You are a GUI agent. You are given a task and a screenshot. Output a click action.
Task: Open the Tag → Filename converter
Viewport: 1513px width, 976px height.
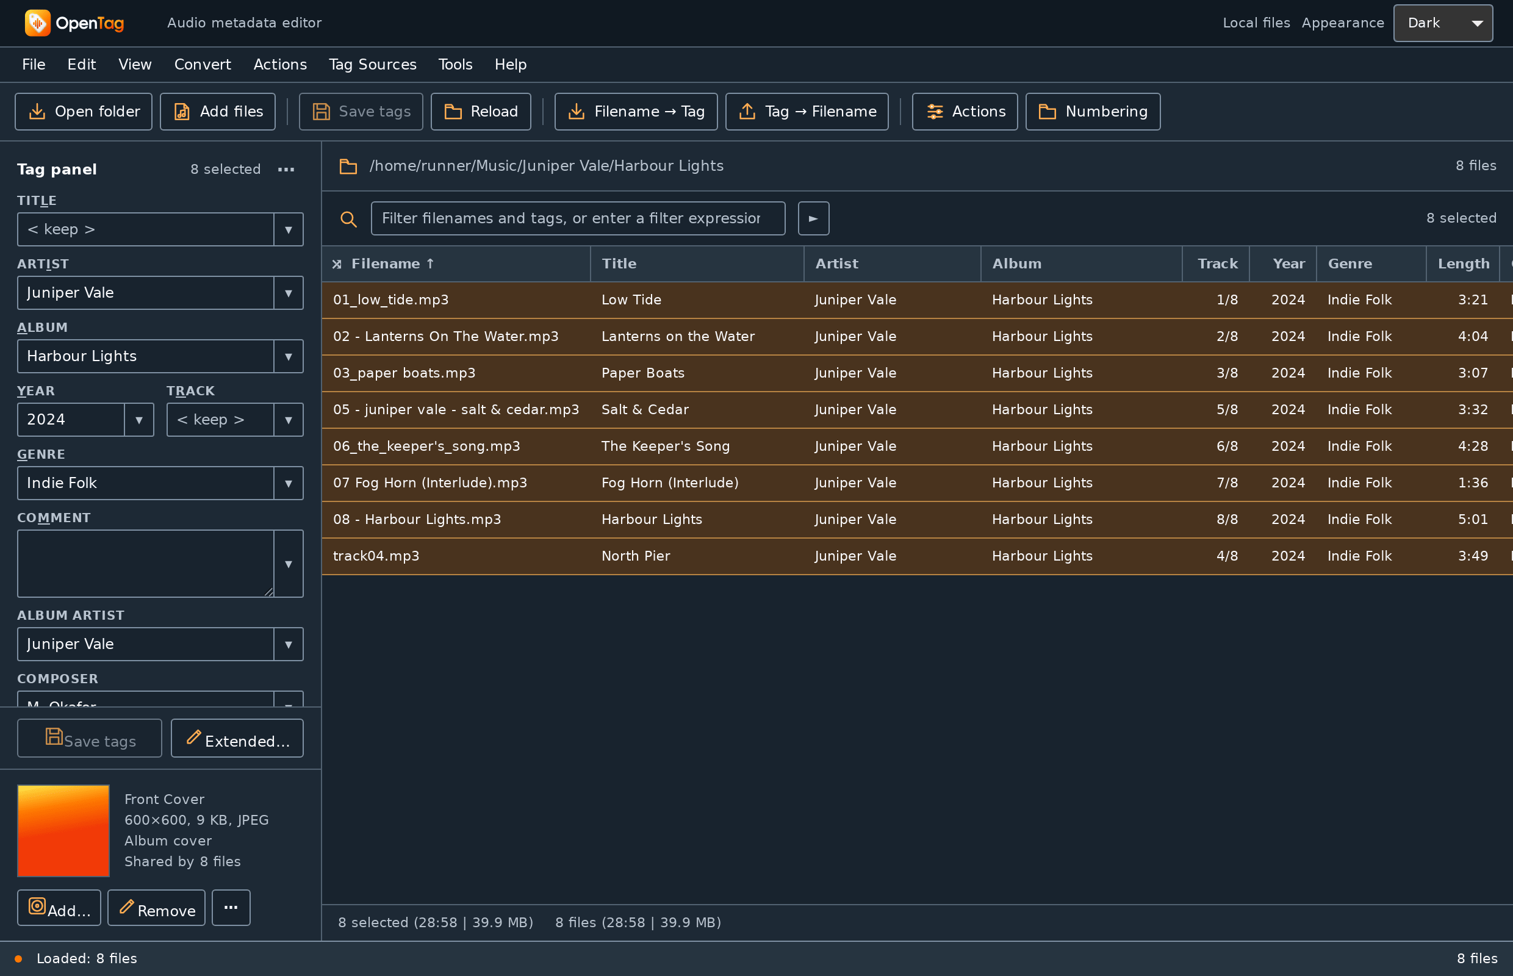coord(807,112)
